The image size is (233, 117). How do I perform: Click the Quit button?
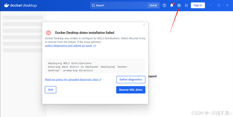tap(51, 90)
